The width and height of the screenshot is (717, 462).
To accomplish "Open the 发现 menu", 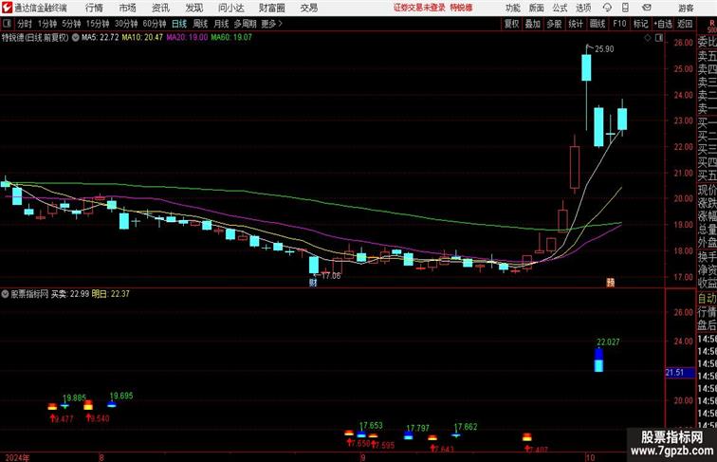I will pos(193,8).
